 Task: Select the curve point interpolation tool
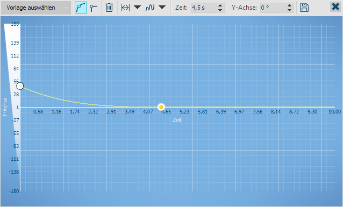[x=81, y=8]
